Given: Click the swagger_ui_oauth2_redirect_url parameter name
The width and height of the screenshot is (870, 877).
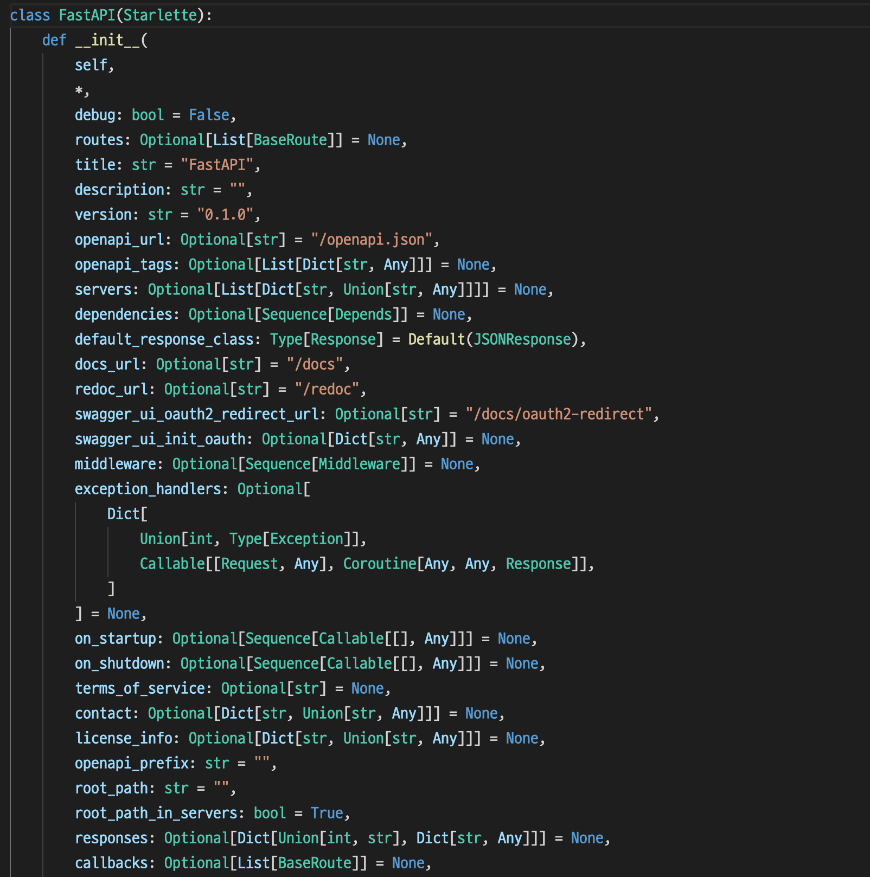Looking at the screenshot, I should click(x=197, y=414).
